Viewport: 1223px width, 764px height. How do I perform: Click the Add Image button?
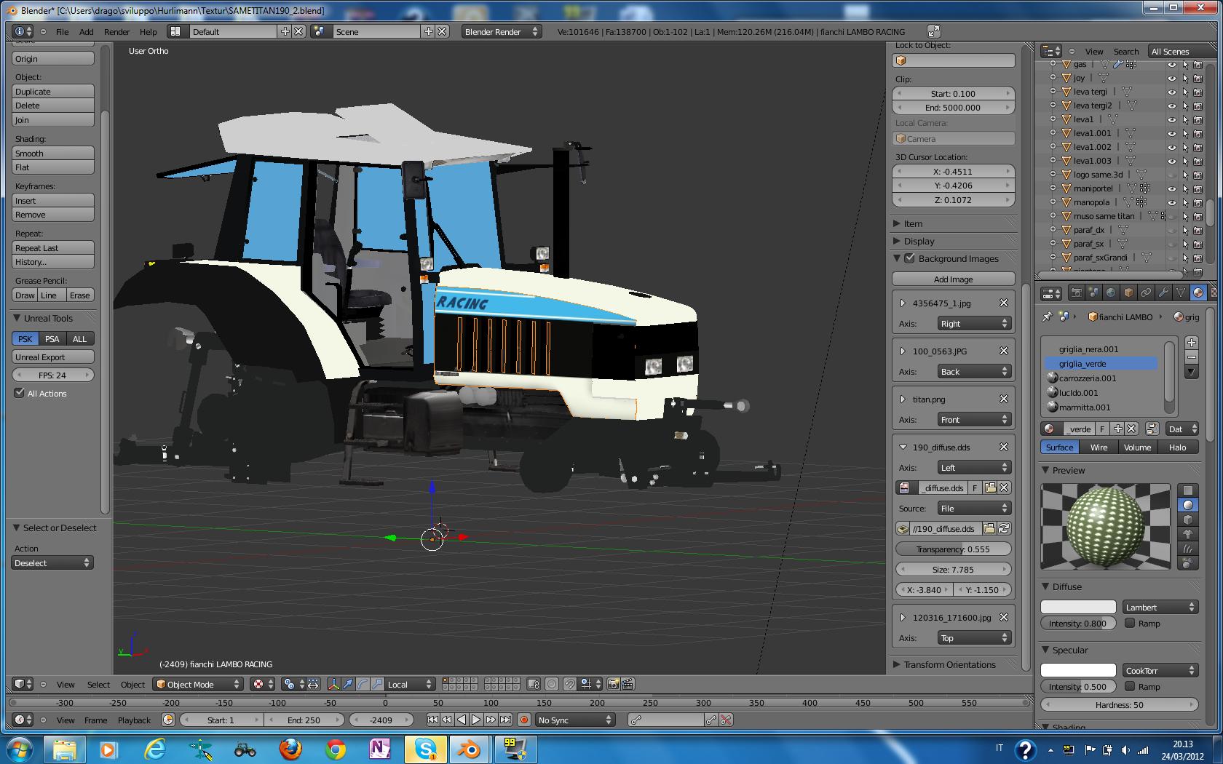(954, 279)
